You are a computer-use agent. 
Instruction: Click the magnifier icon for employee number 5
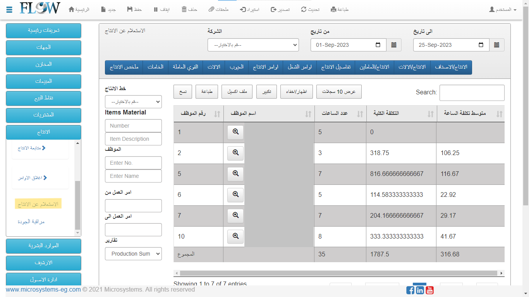click(x=235, y=173)
